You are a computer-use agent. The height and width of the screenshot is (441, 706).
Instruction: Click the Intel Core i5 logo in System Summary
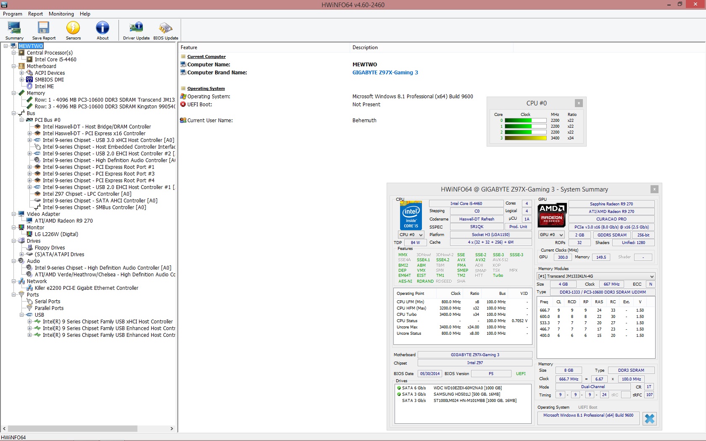[411, 215]
